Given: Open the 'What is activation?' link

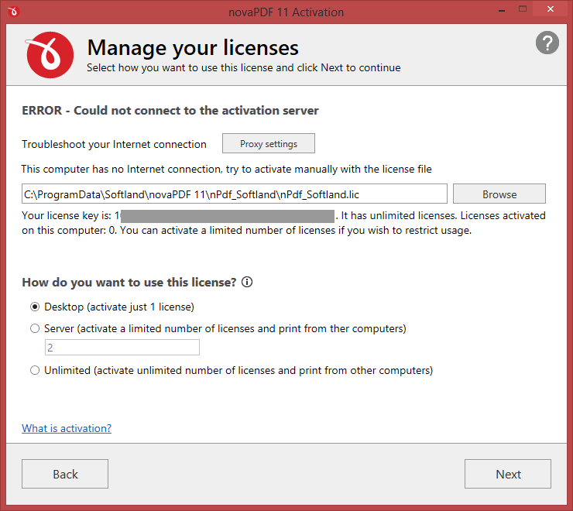Looking at the screenshot, I should click(67, 428).
